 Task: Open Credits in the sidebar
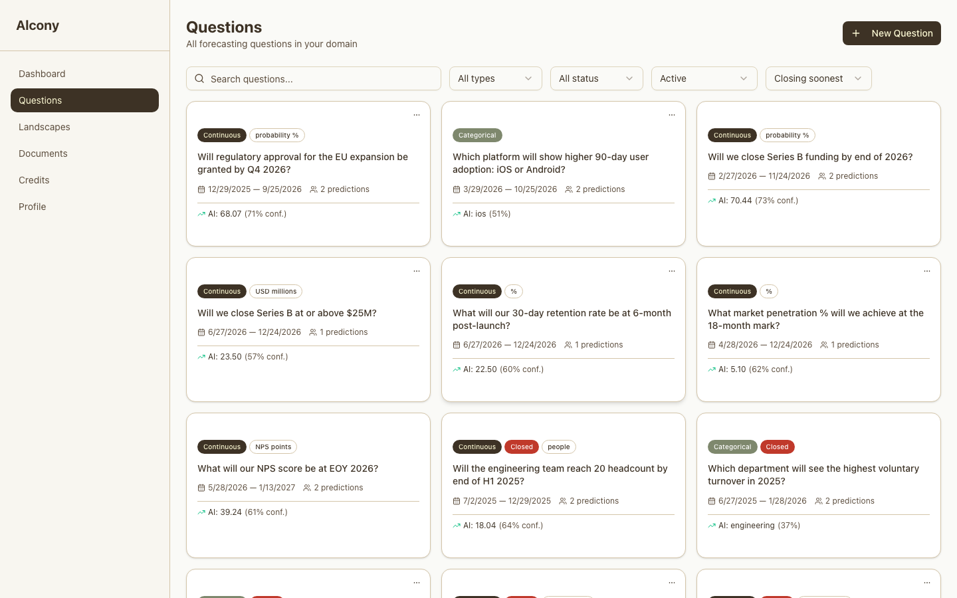pyautogui.click(x=84, y=180)
